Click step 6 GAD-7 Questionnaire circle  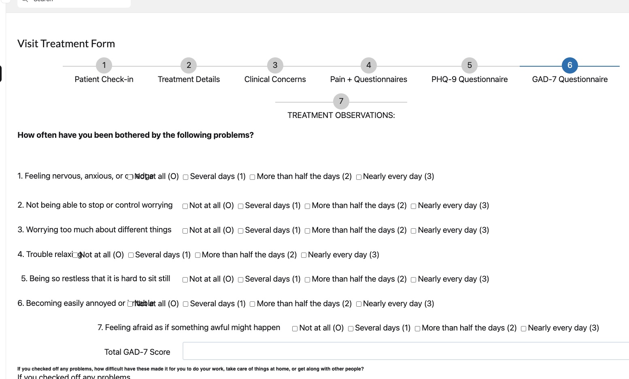[569, 65]
